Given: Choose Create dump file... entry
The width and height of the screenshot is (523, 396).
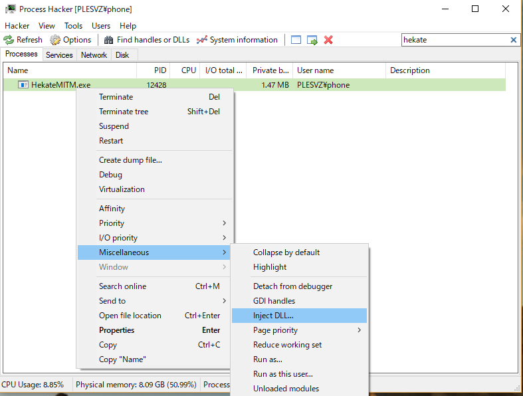Looking at the screenshot, I should click(155, 160).
